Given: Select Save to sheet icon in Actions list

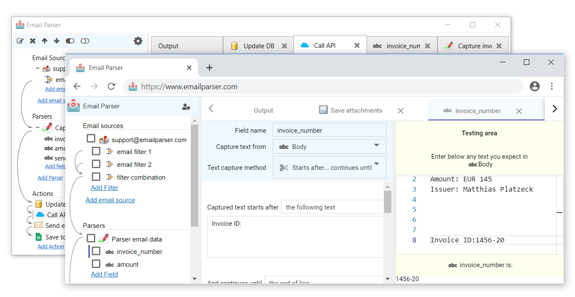Looking at the screenshot, I should [x=39, y=237].
